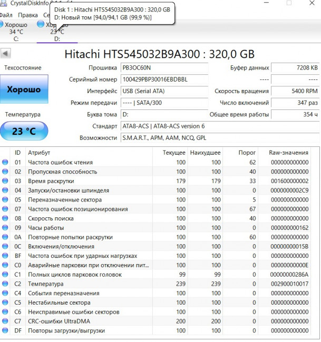Screen dimensions: 321x342
Task: Click the 354 ч total hours value
Action: (295, 115)
